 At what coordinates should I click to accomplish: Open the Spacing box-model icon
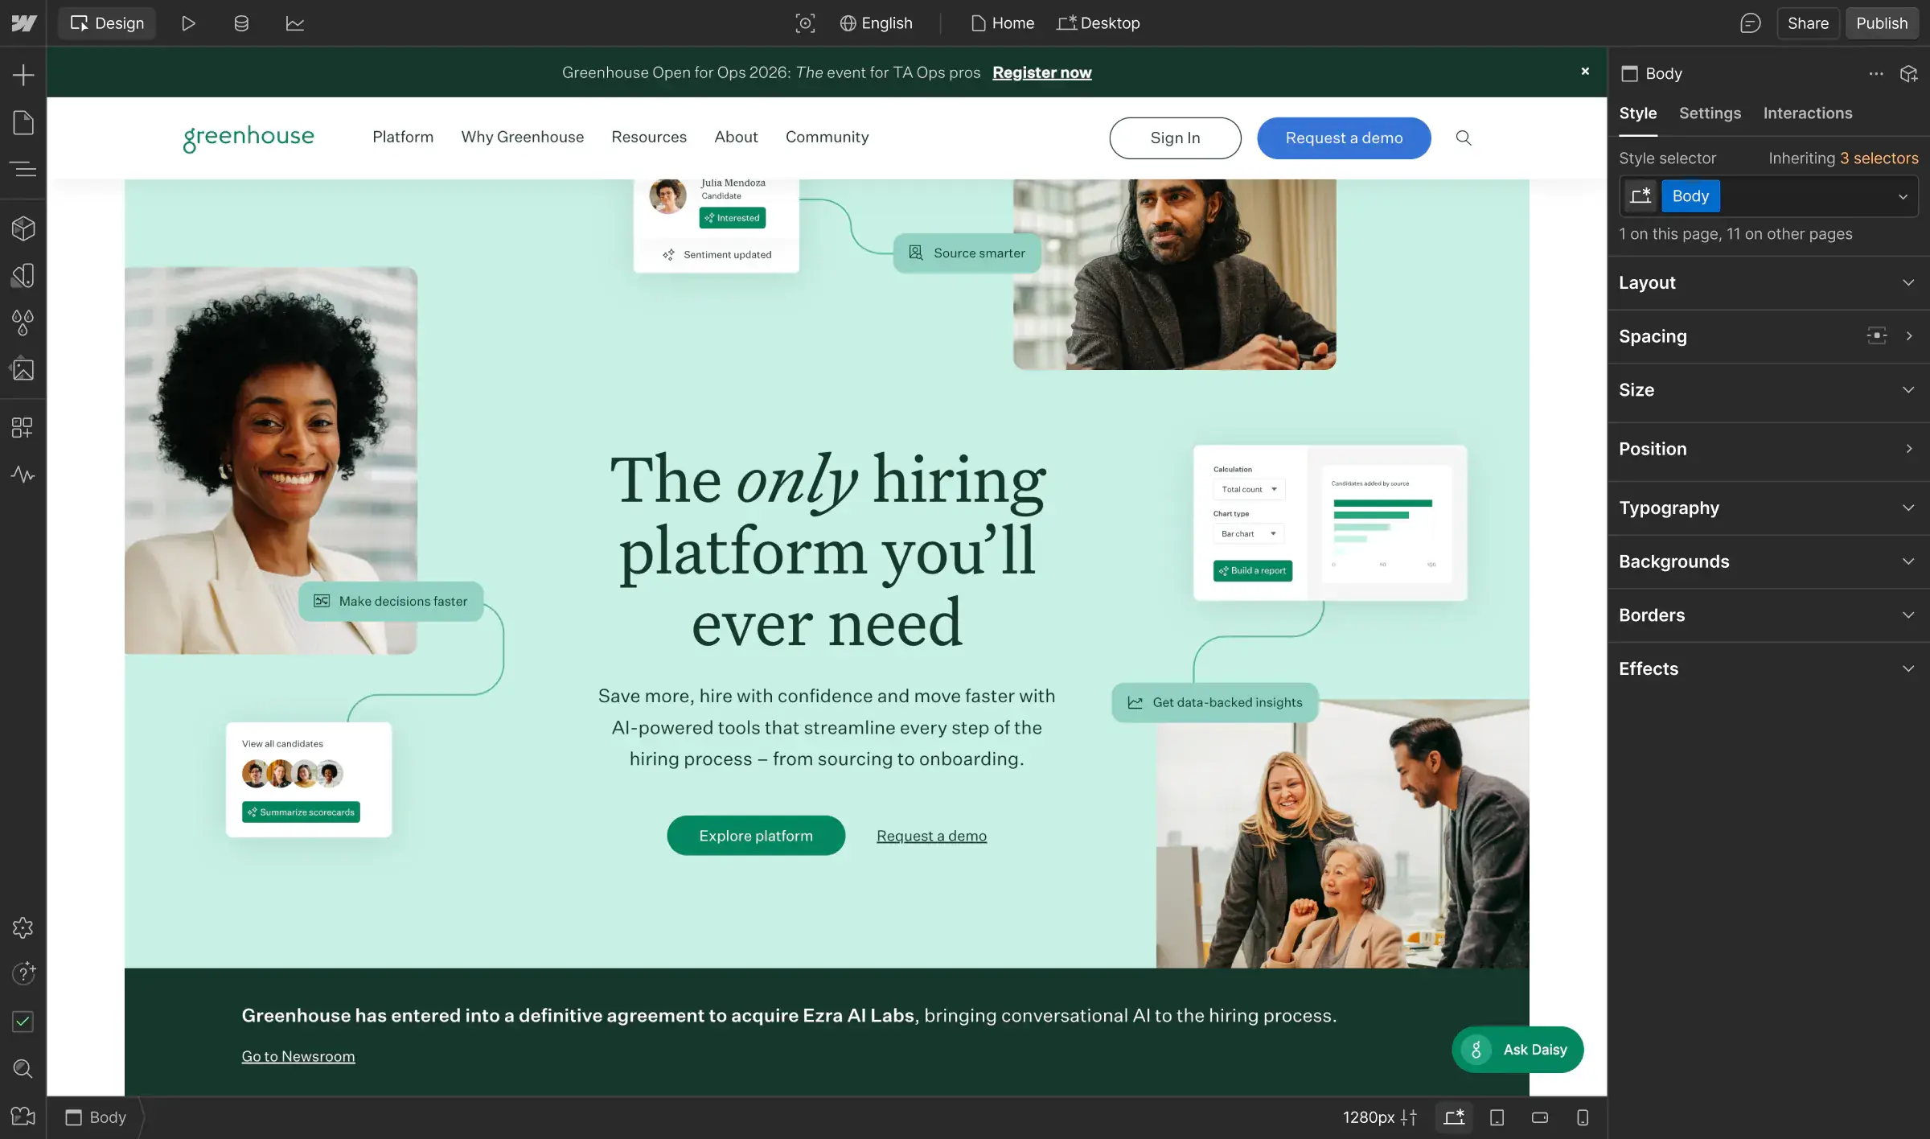(x=1876, y=335)
